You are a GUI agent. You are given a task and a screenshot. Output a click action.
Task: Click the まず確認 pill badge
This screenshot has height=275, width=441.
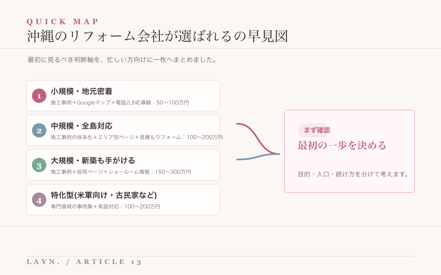pos(314,130)
